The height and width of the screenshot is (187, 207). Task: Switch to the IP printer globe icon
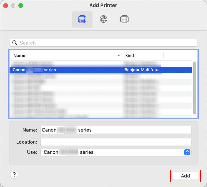(x=103, y=19)
